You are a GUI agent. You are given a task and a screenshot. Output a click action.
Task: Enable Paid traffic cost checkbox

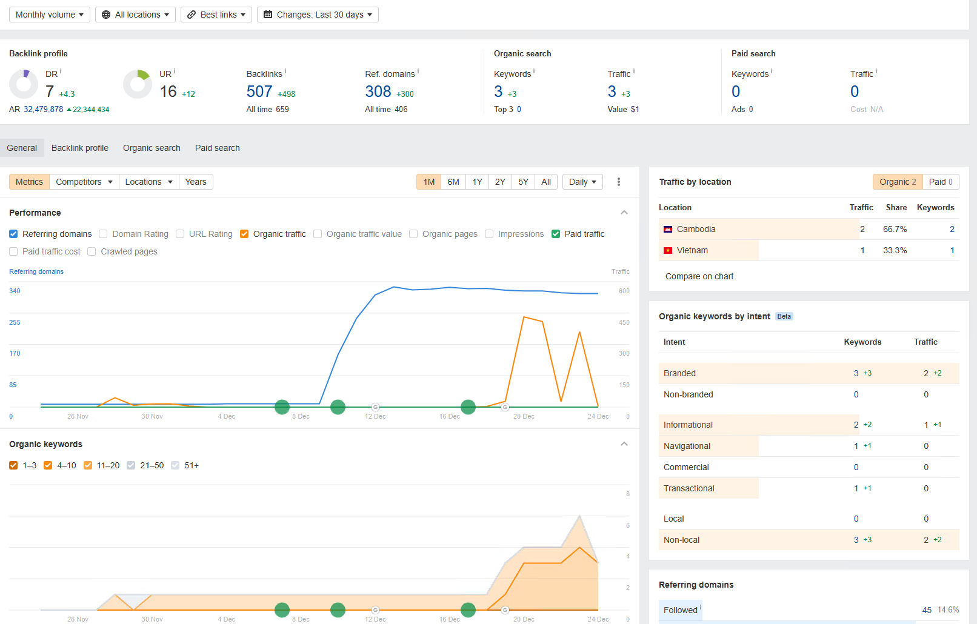(x=13, y=251)
